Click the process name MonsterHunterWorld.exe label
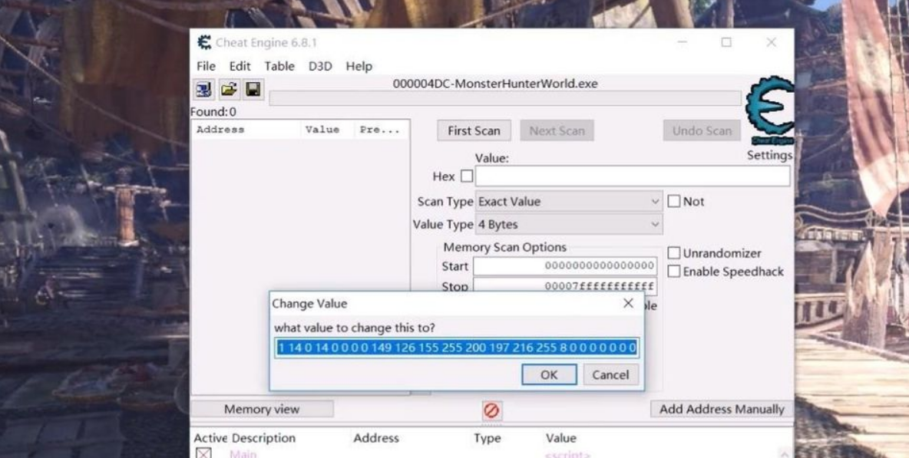The height and width of the screenshot is (458, 909). (495, 84)
